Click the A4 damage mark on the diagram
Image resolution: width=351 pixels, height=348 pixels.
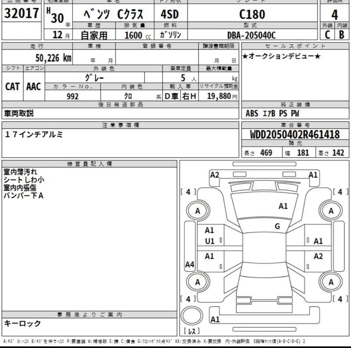(190, 265)
